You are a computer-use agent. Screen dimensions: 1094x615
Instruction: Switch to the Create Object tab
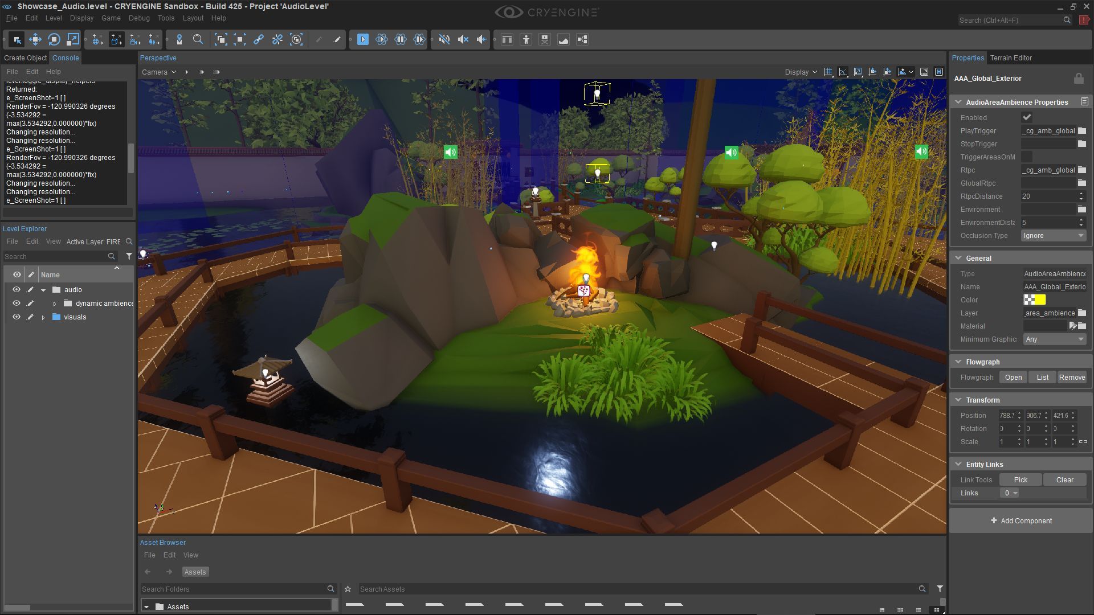click(x=25, y=58)
